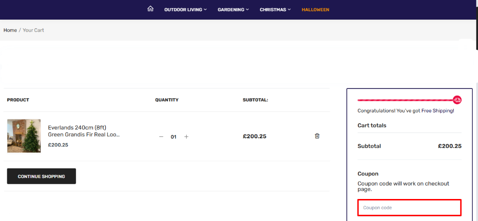478x221 pixels.
Task: Remove the Everlands tree with trash icon
Action: [317, 136]
